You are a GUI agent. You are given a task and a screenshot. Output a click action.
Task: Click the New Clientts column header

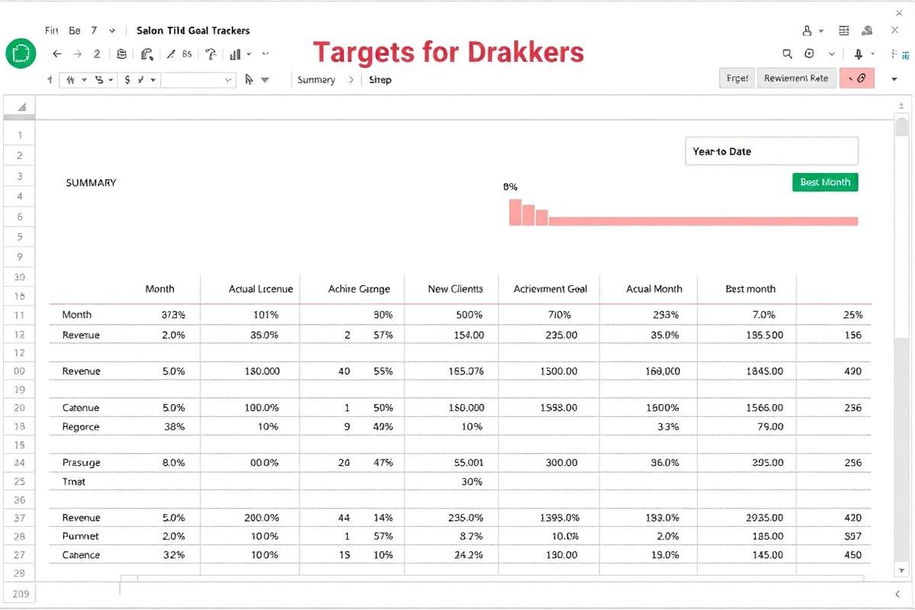455,289
